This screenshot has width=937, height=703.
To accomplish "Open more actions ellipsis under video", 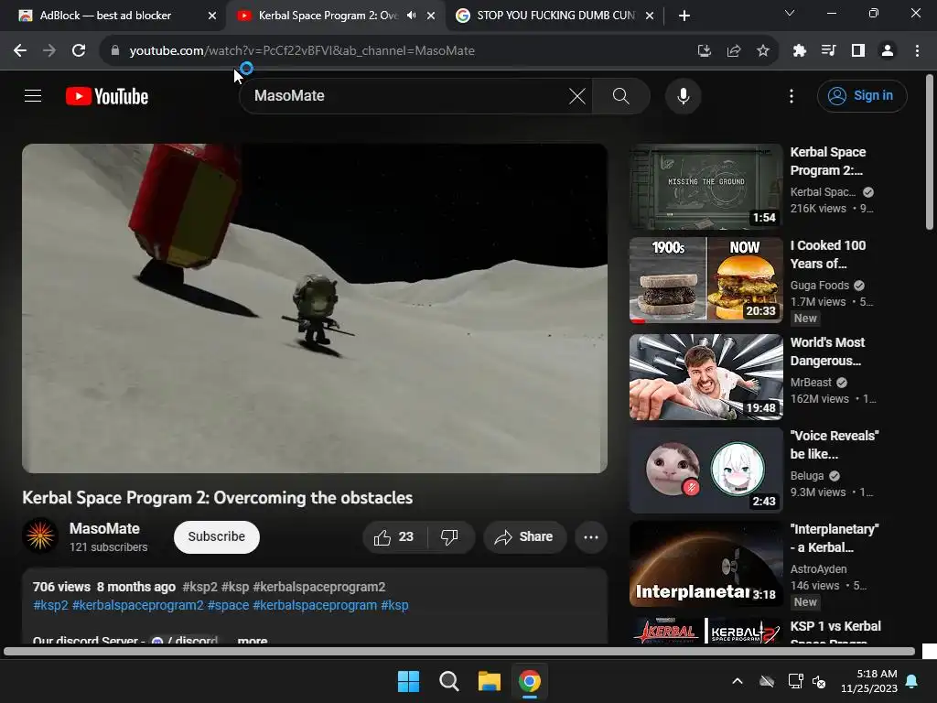I will pyautogui.click(x=591, y=536).
